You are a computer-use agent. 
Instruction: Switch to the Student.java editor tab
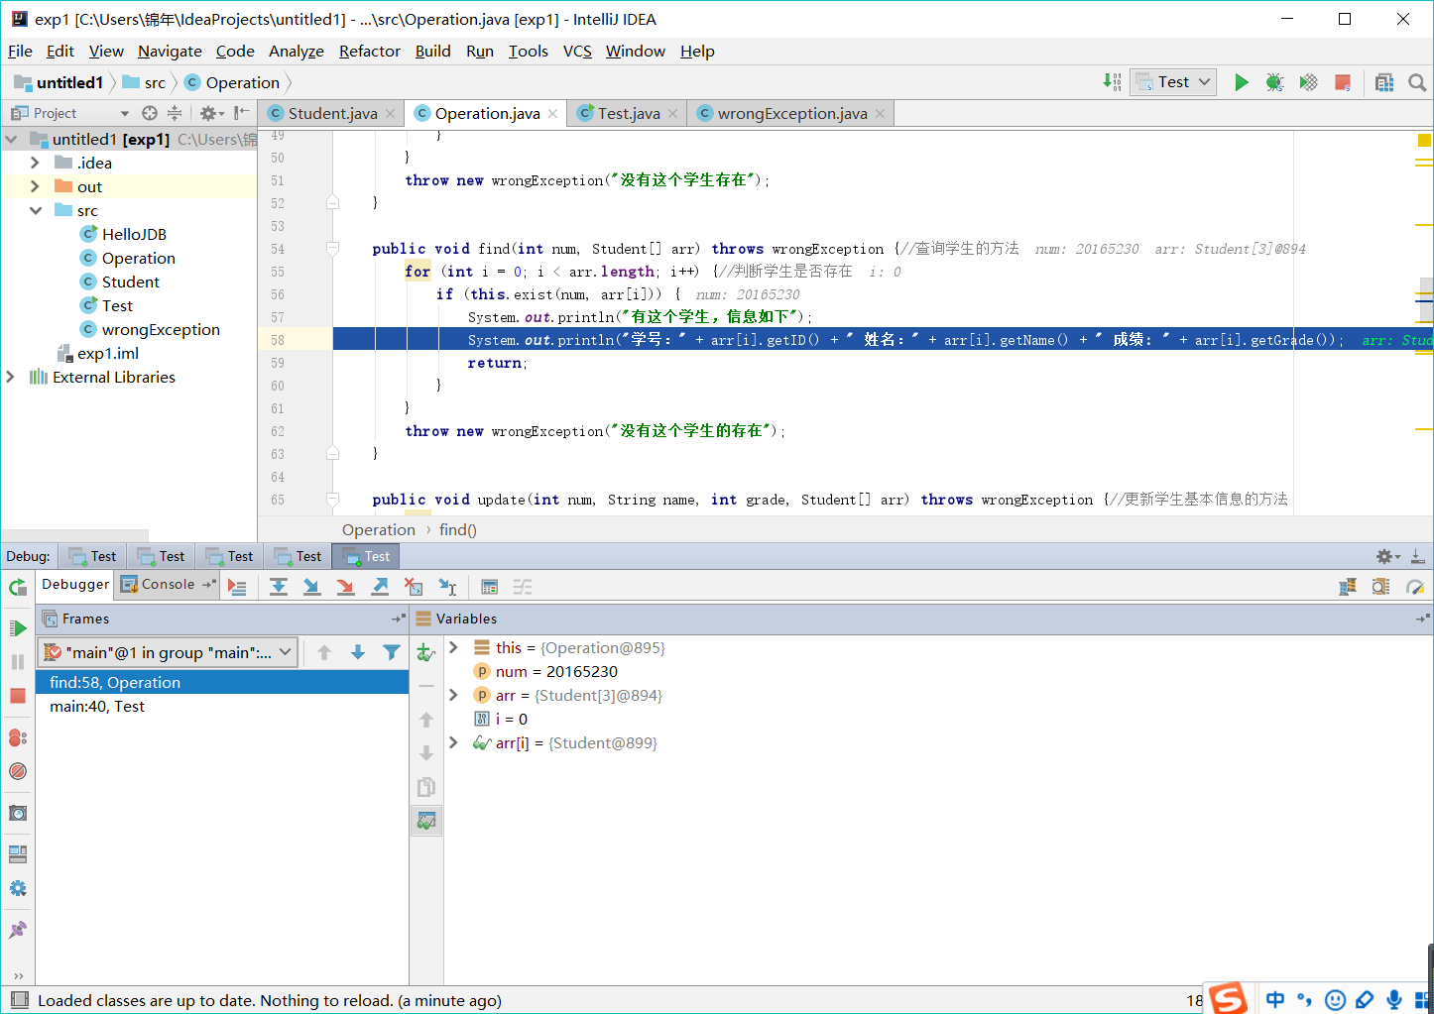(332, 114)
